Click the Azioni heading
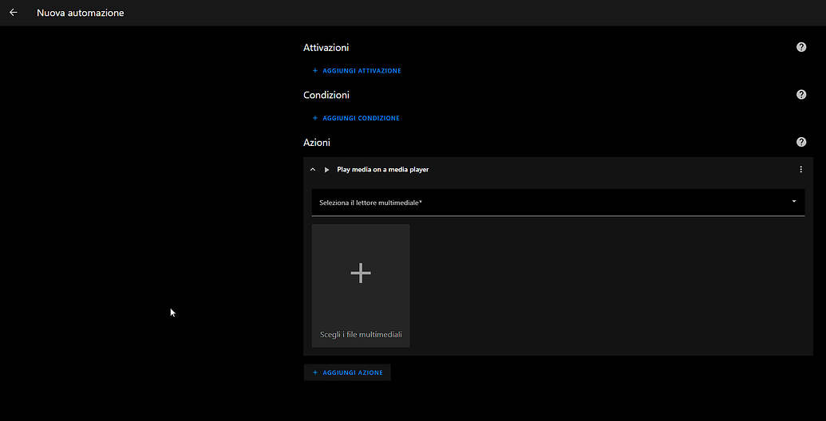826x421 pixels. [x=317, y=142]
